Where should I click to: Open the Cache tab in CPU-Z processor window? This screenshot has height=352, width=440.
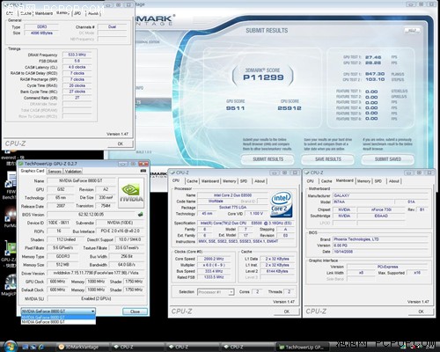[x=192, y=181]
